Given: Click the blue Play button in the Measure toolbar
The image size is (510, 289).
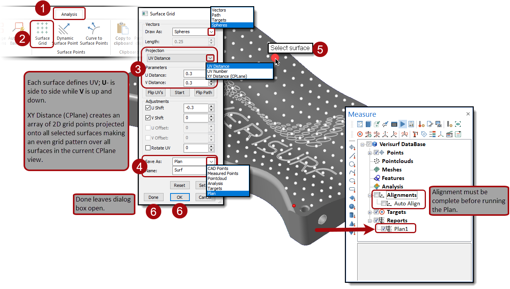Looking at the screenshot, I should click(x=402, y=124).
